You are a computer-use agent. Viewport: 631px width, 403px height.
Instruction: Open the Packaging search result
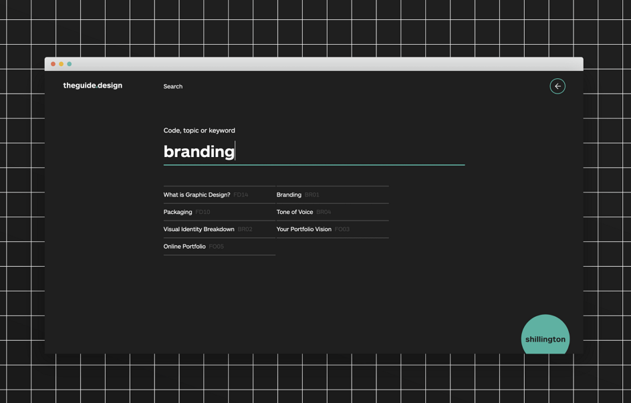point(178,212)
